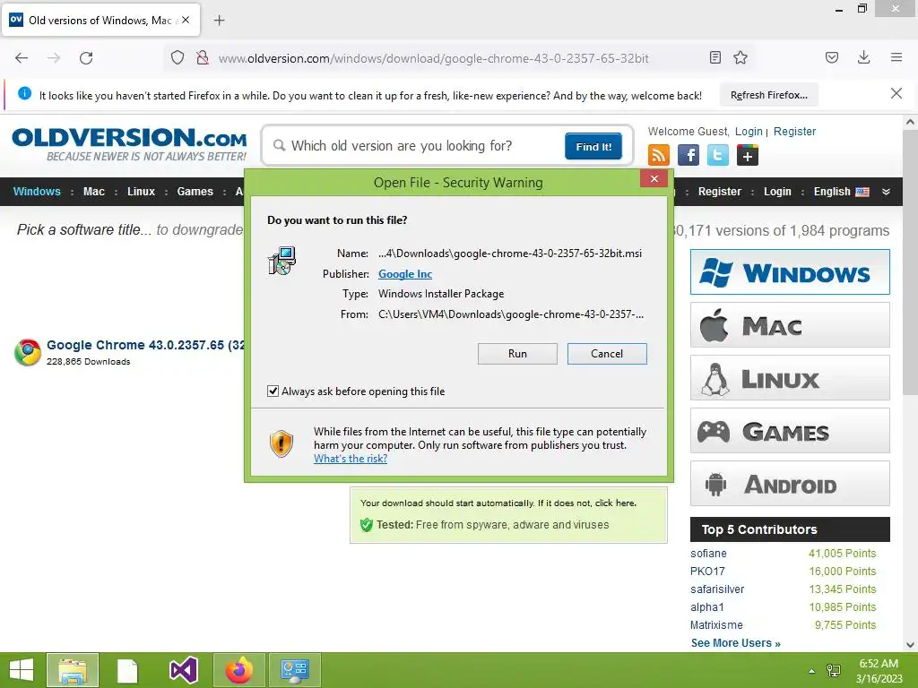
Task: Select Register in the black navigation bar
Action: [720, 192]
